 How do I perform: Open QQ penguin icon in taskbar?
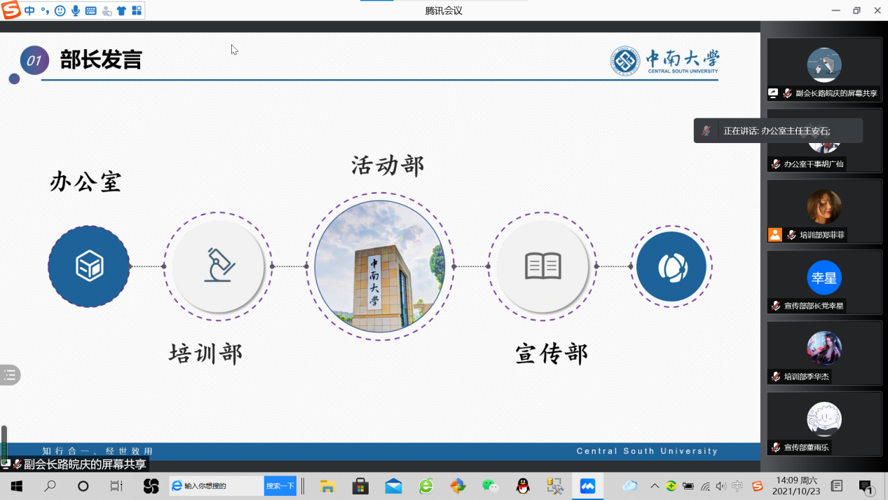point(522,486)
